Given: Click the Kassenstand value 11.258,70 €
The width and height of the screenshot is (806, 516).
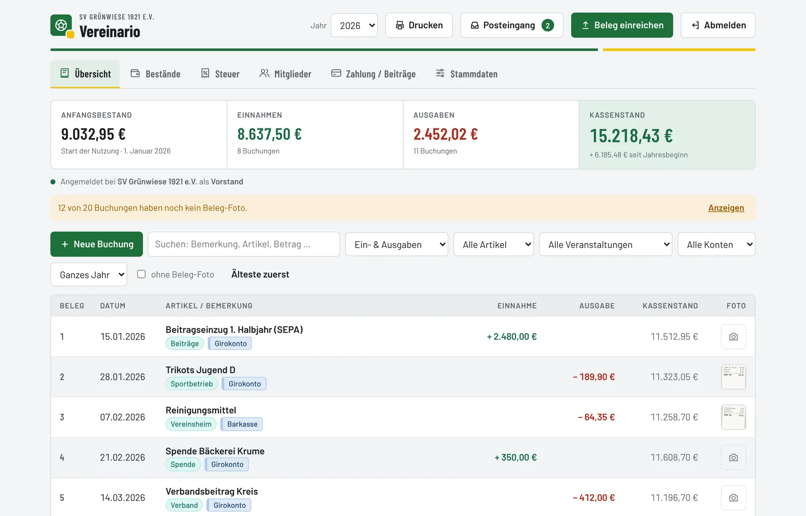Looking at the screenshot, I should [x=674, y=417].
